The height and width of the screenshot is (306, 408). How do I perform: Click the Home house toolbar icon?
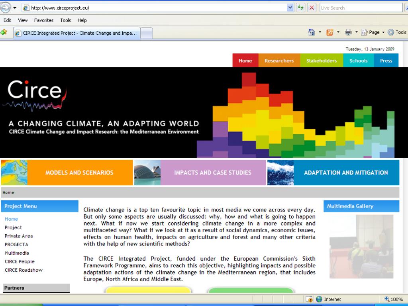point(312,32)
